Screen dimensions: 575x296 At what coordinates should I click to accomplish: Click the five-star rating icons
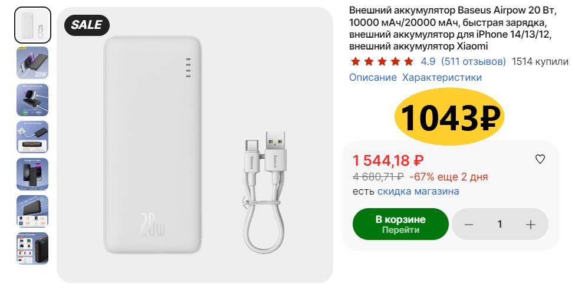click(x=382, y=61)
